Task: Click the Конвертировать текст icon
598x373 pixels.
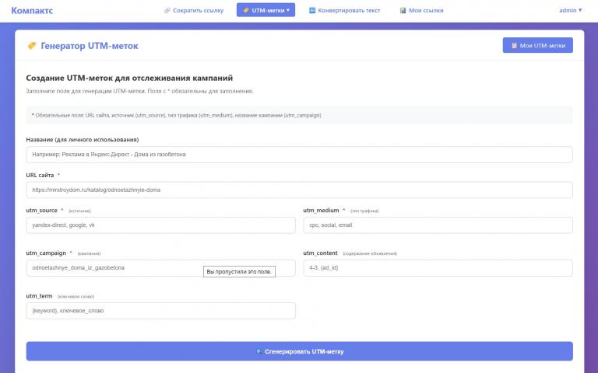Action: tap(312, 11)
